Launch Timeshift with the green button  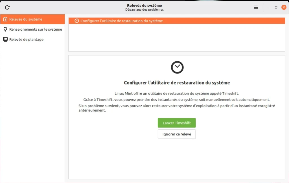pos(177,123)
